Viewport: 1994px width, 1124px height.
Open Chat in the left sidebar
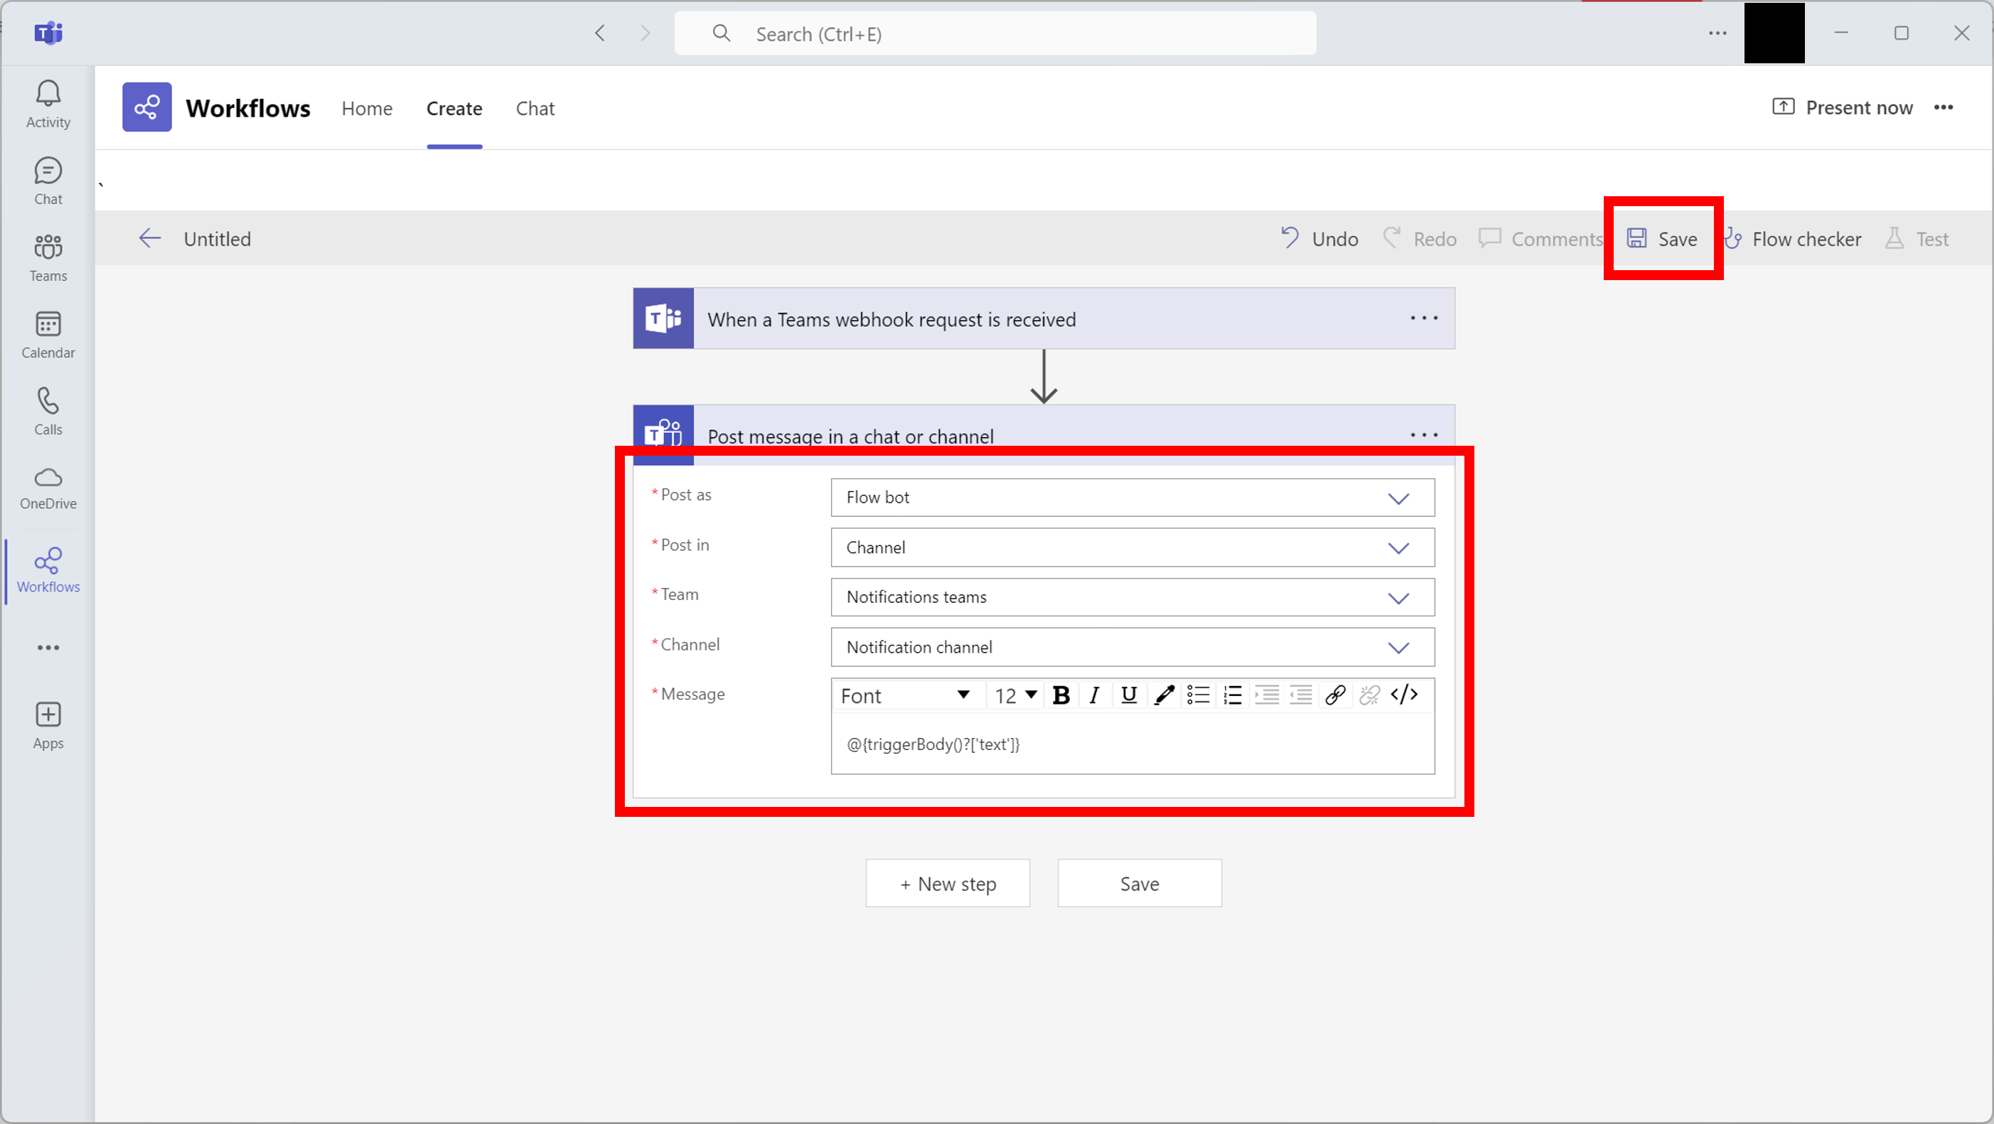pos(48,181)
